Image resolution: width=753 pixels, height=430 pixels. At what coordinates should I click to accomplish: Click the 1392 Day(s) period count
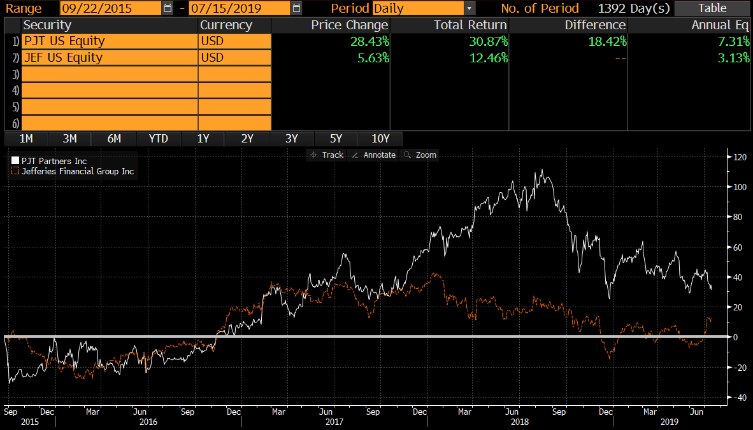click(x=633, y=8)
